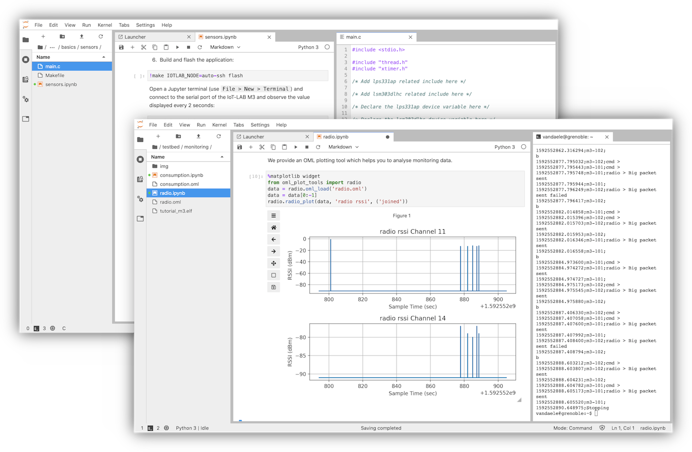
Task: Open the Markdown cell type dropdown in sensors.ipynb
Action: (225, 47)
